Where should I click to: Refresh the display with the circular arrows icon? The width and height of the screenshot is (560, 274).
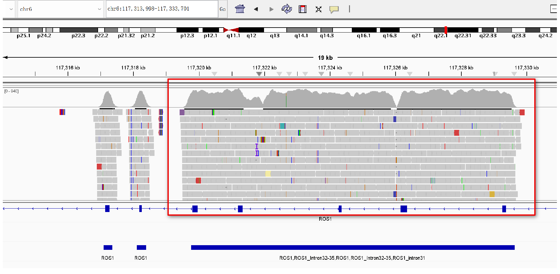coord(286,9)
